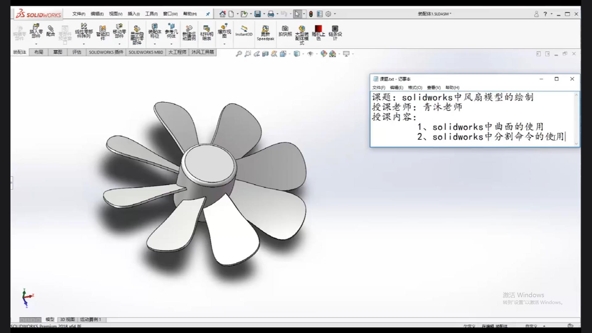Screen dimensions: 592x333
Task: Switch to 3D 视图 bottom tab
Action: click(67, 319)
